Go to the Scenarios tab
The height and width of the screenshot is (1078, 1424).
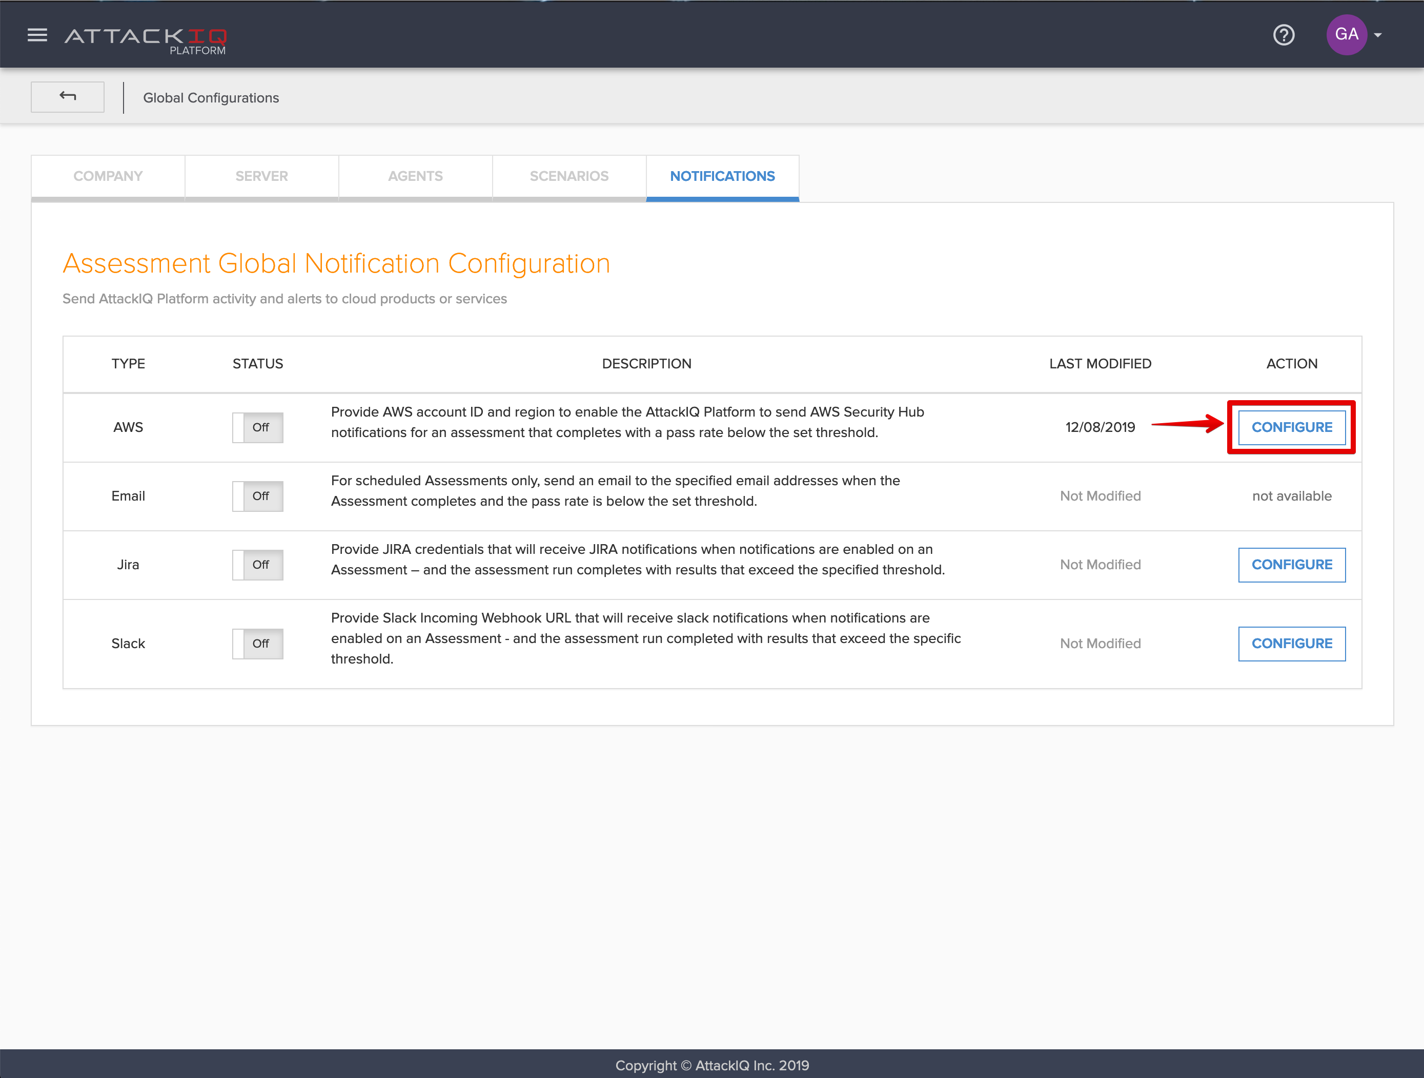(x=569, y=176)
